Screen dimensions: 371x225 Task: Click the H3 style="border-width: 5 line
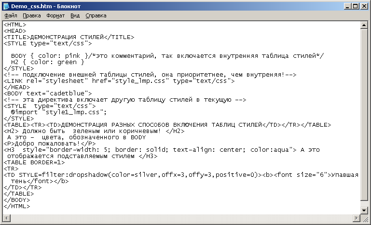(x=162, y=150)
